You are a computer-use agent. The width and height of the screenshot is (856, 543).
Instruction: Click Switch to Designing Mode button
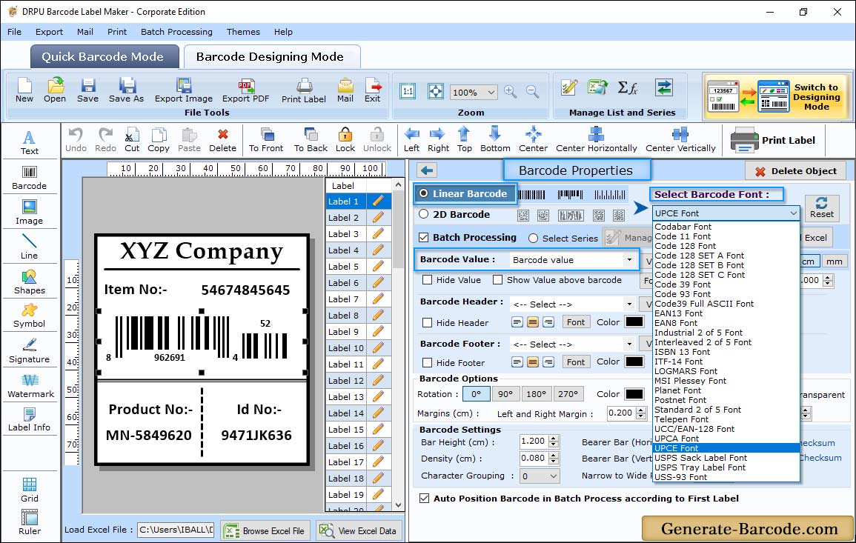click(x=777, y=96)
